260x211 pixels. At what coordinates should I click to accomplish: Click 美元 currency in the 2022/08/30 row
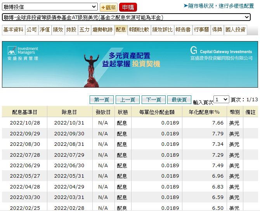[234, 144]
